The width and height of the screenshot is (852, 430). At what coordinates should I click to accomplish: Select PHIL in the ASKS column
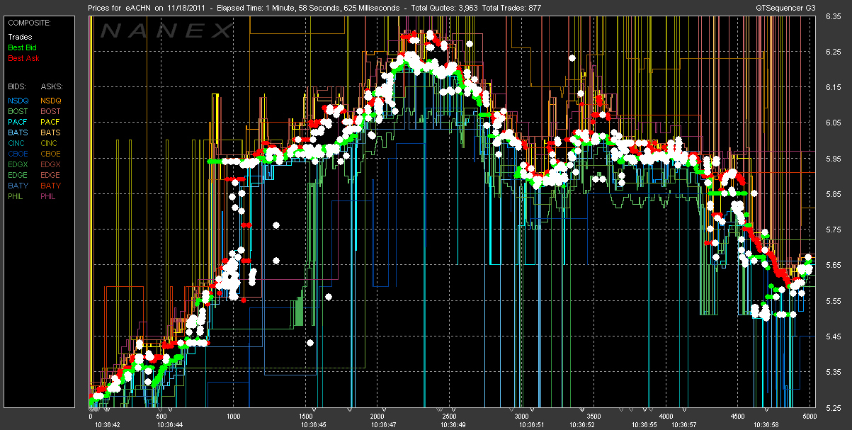tap(50, 196)
